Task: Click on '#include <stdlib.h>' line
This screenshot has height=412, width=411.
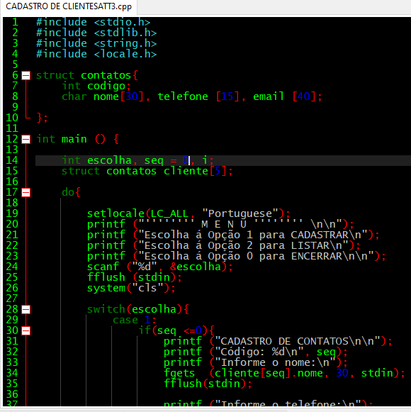Action: click(96, 33)
